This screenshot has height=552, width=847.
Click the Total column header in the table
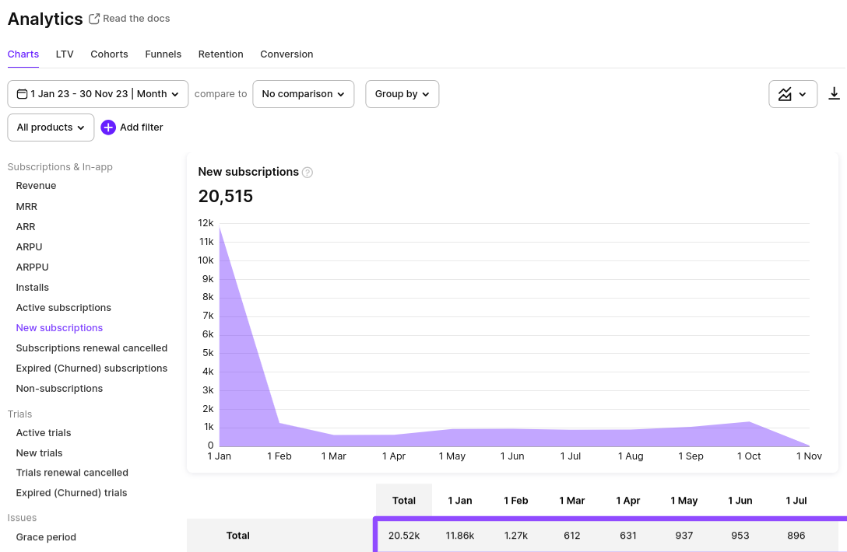(403, 500)
